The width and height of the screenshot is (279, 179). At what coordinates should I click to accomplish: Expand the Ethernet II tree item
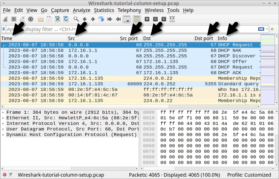pyautogui.click(x=3, y=118)
